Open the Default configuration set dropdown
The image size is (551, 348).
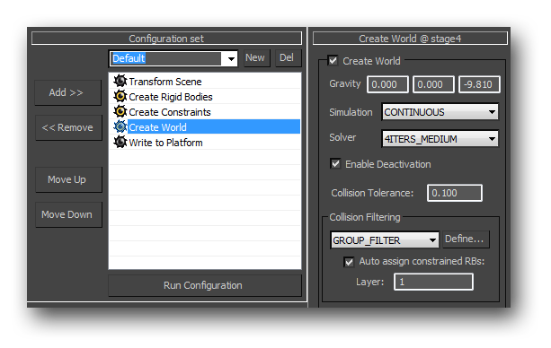(231, 58)
